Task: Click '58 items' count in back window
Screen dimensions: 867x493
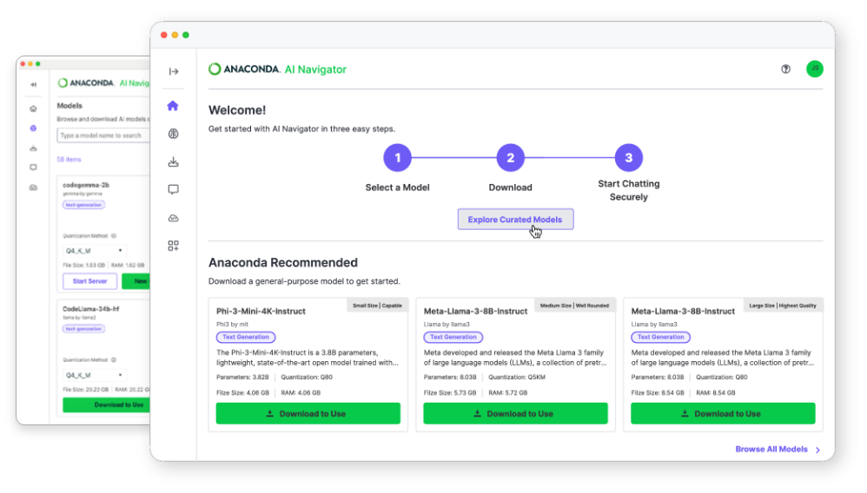Action: click(x=69, y=159)
